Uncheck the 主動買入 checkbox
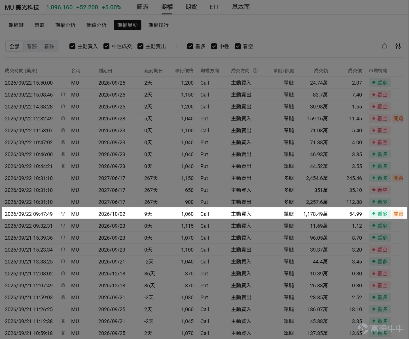 [72, 46]
